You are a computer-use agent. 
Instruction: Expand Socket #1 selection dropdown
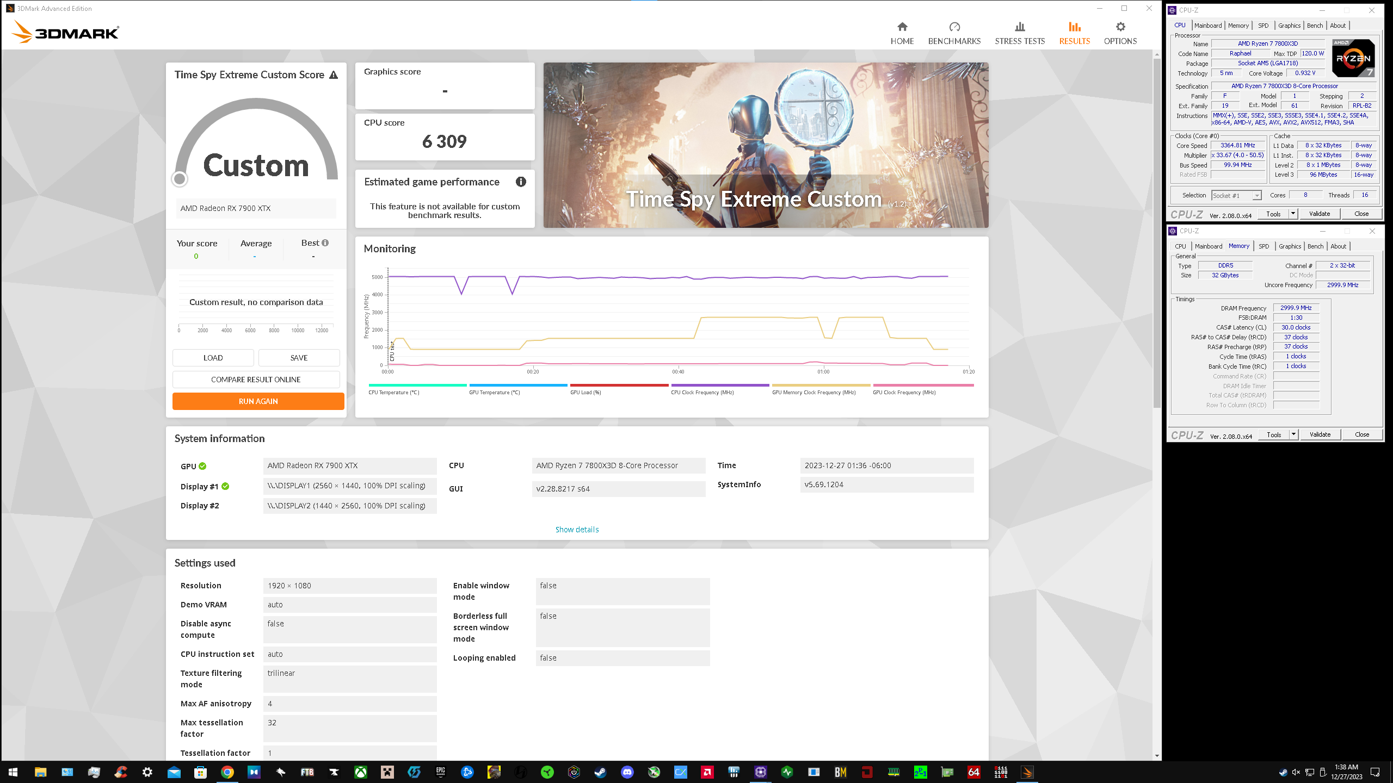[1257, 196]
